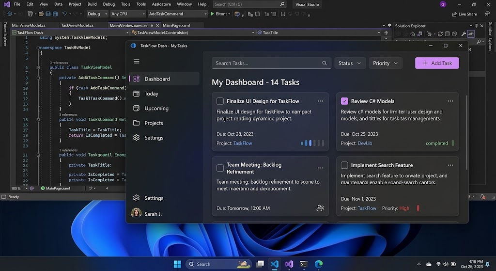
Task: Open Dashboard in TaskFlow sidebar
Action: tap(164, 79)
